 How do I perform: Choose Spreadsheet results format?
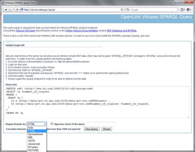click(37, 134)
